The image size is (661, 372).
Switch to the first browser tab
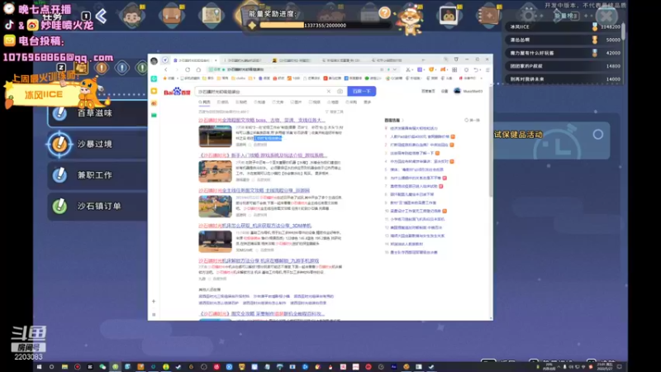pos(193,60)
